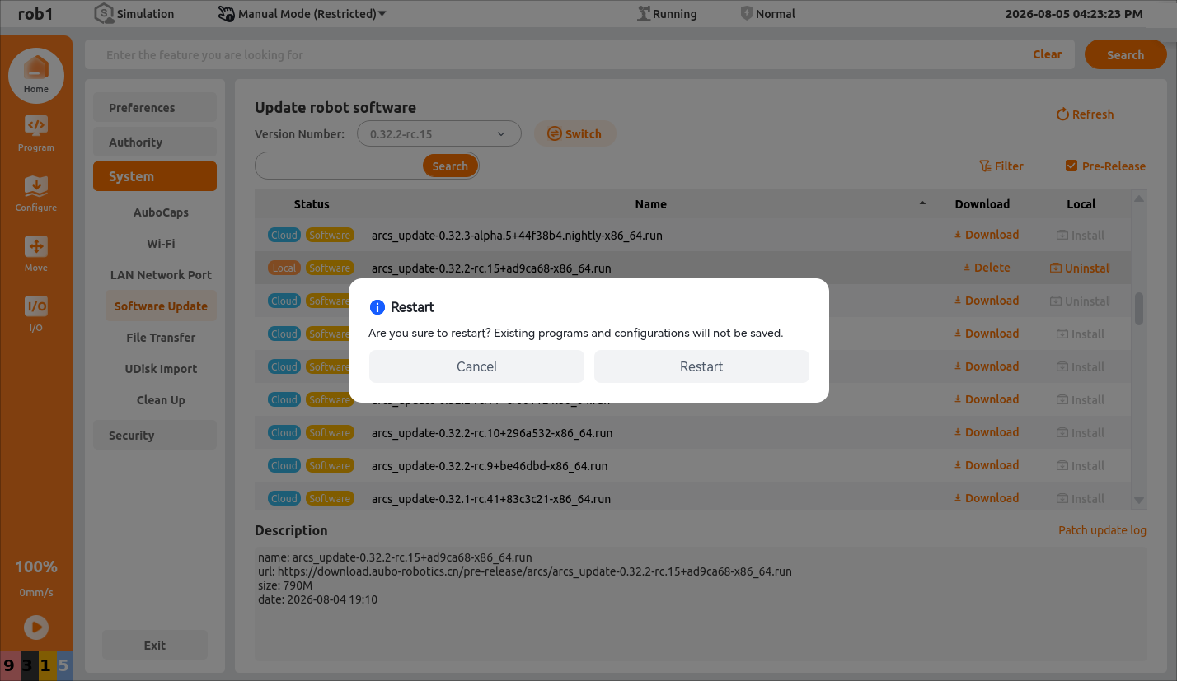Screen dimensions: 1177x681
Task: Open the I/O sidebar icon
Action: pos(35,314)
